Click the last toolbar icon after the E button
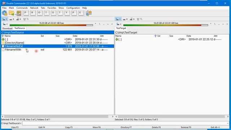This screenshot has width=231, height=130. 89,13
